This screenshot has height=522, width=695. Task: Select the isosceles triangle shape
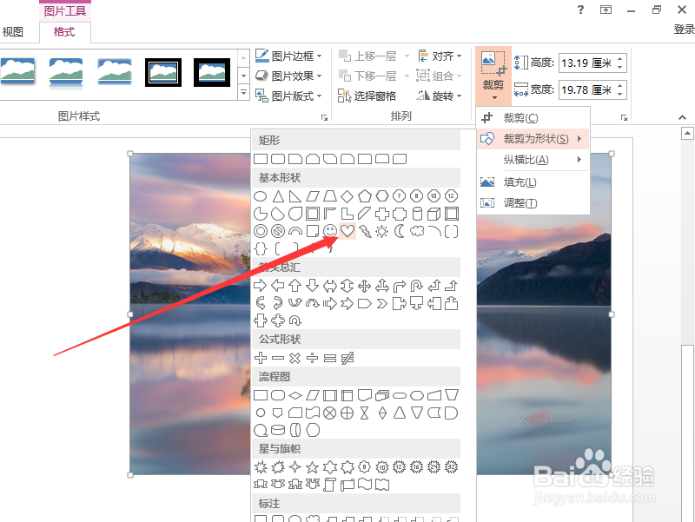click(278, 196)
